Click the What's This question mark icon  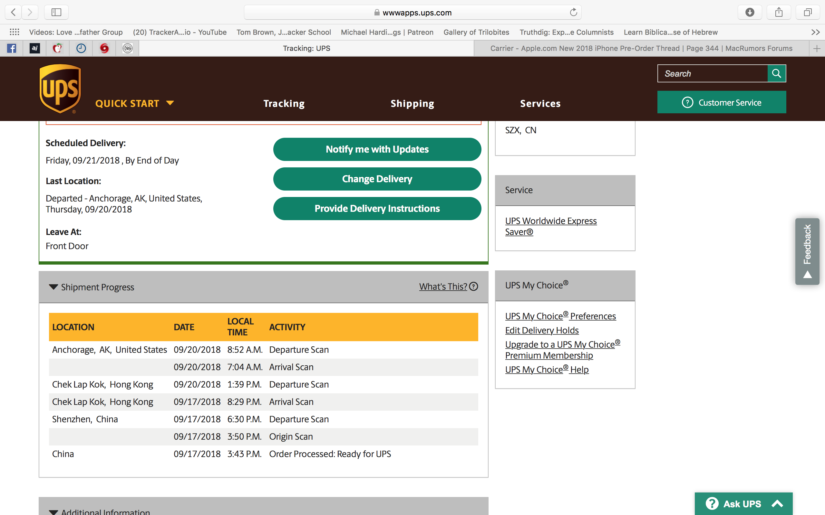click(473, 286)
